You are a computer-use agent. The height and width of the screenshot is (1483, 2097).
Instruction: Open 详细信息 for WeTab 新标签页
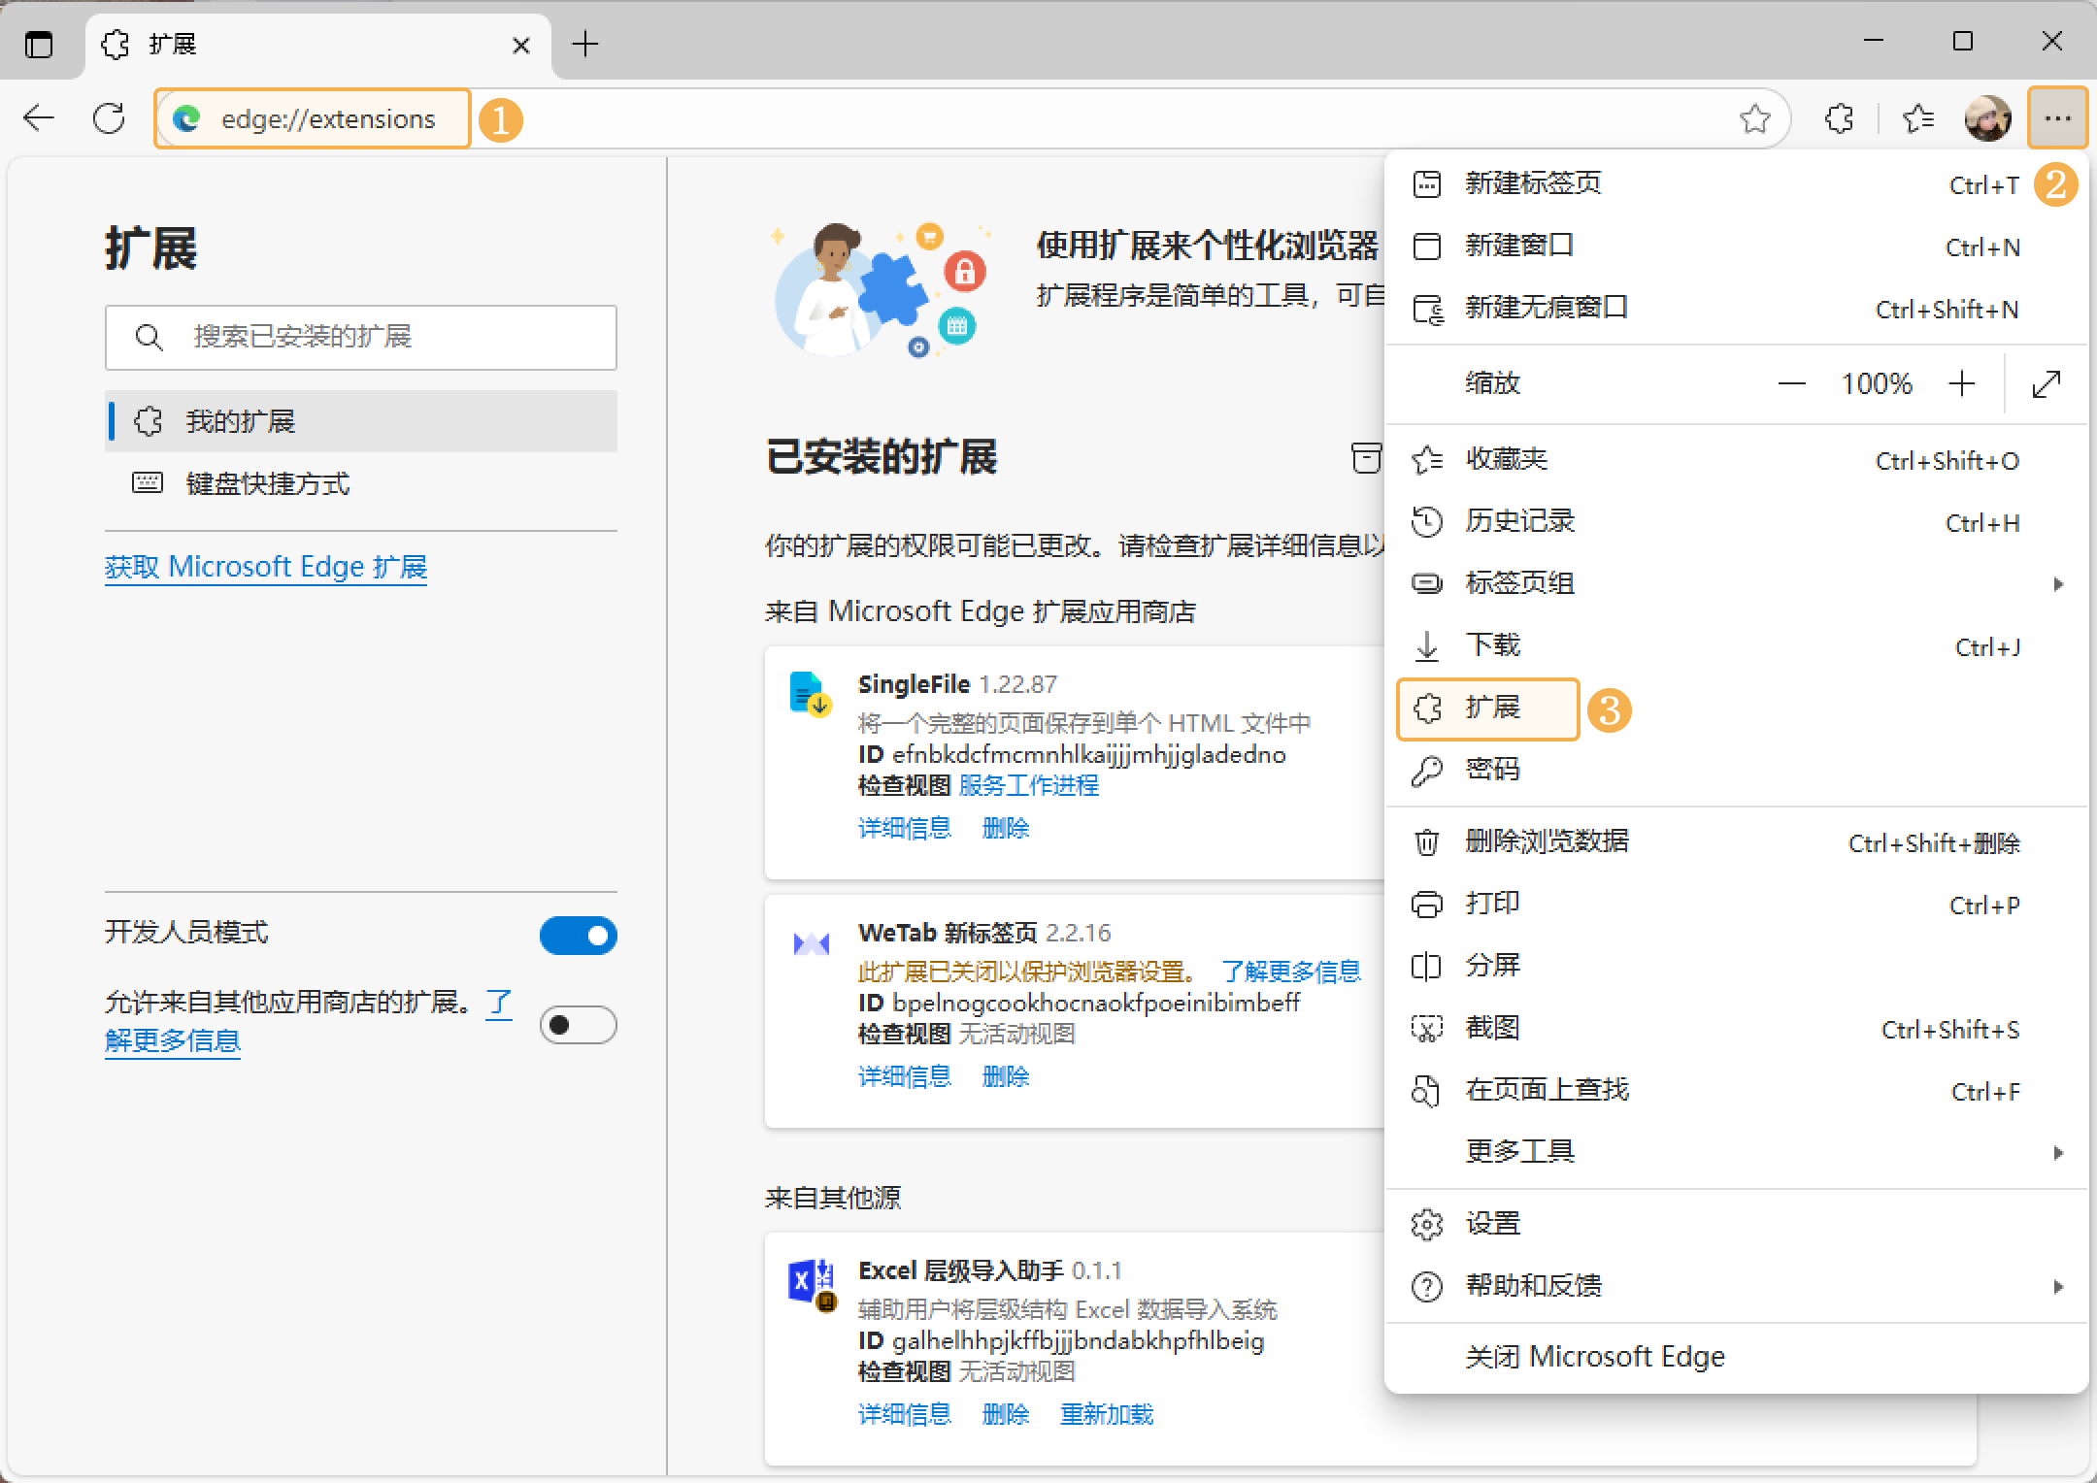[905, 1076]
